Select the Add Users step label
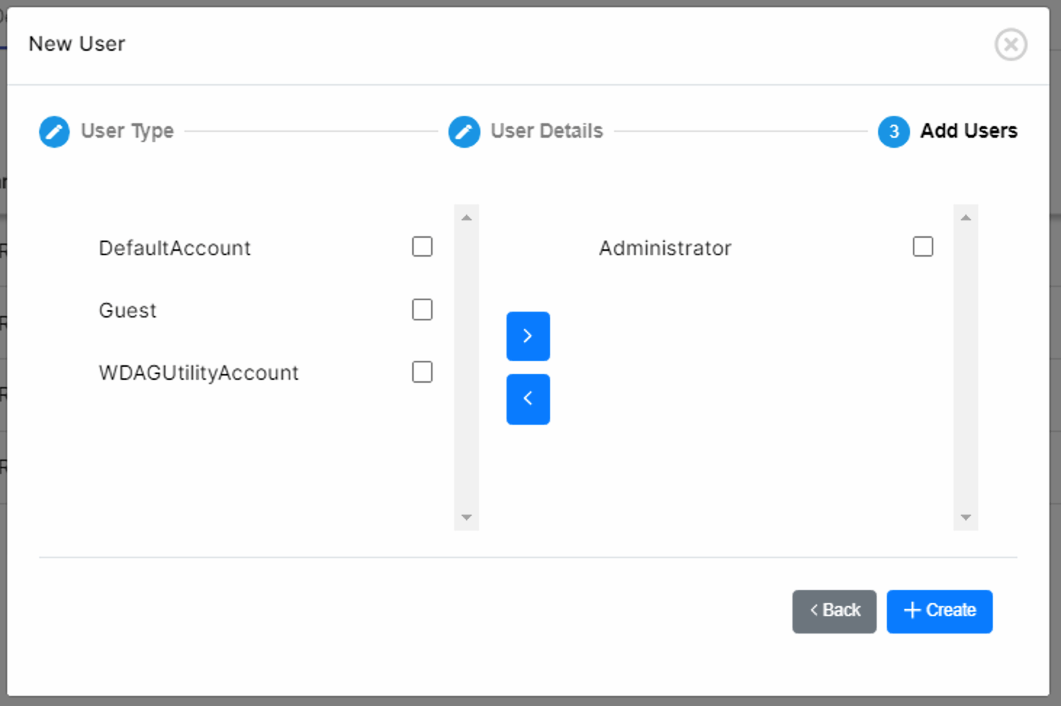This screenshot has height=706, width=1061. click(968, 131)
